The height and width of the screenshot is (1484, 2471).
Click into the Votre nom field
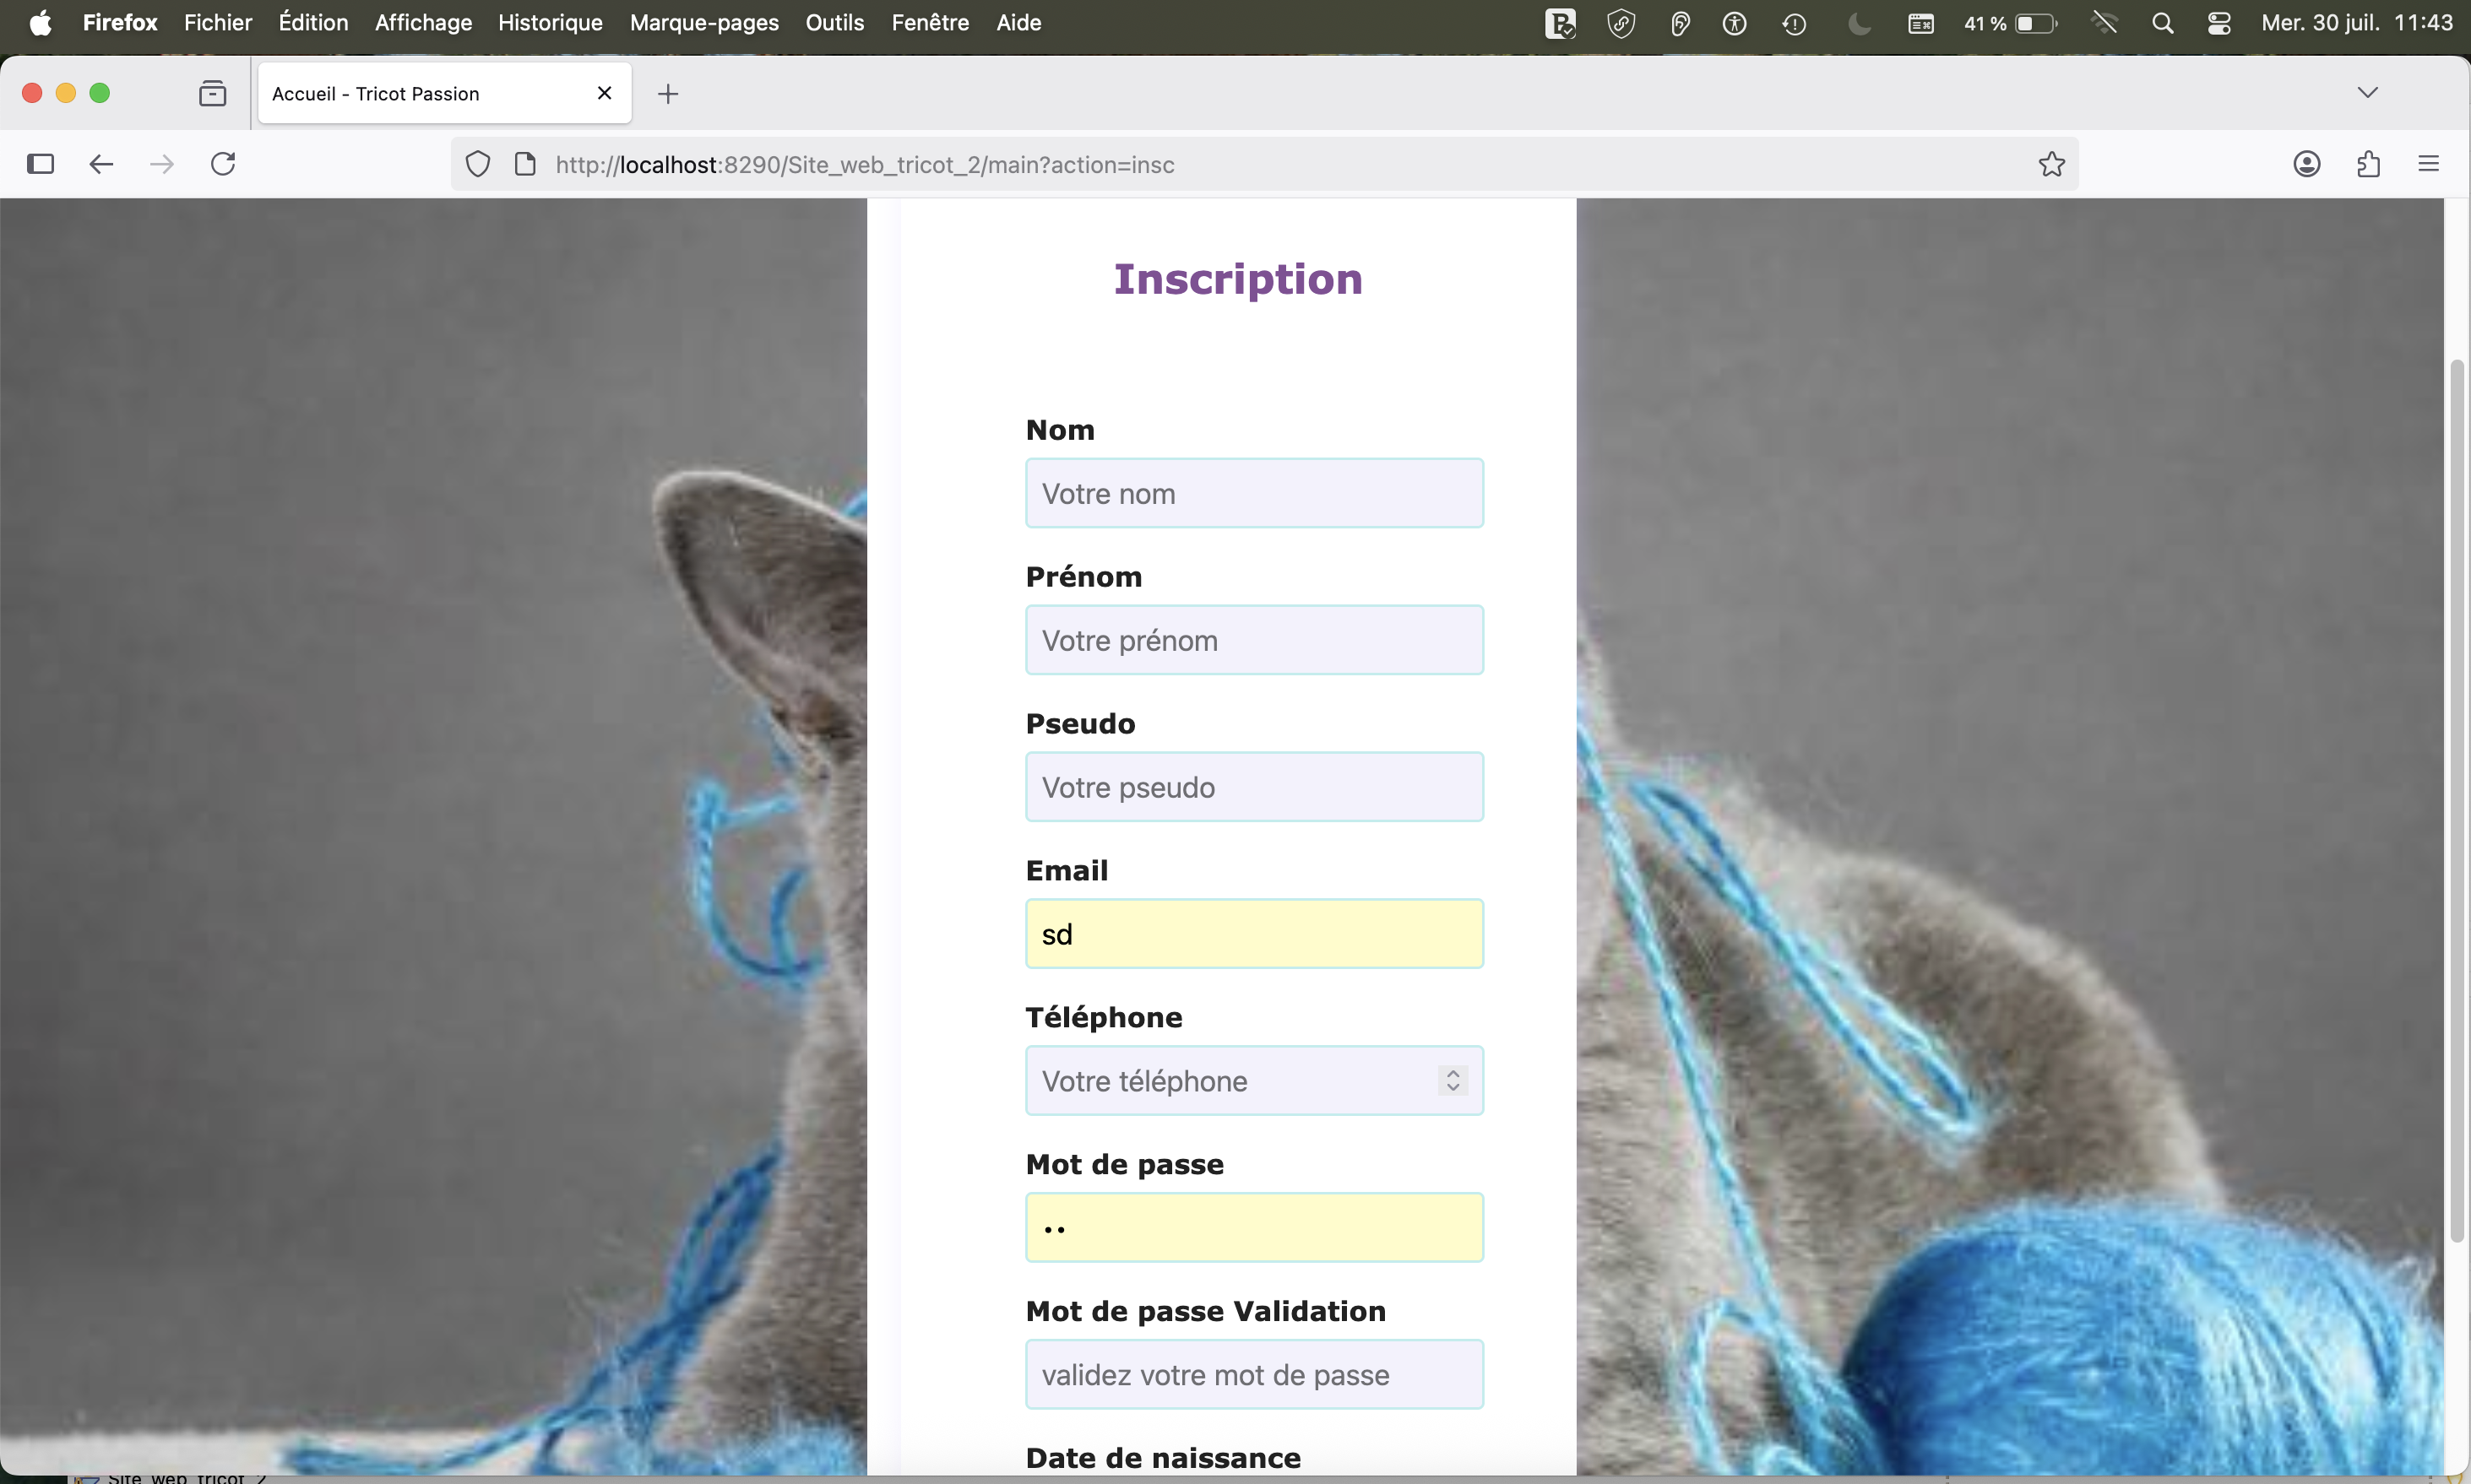1253,493
